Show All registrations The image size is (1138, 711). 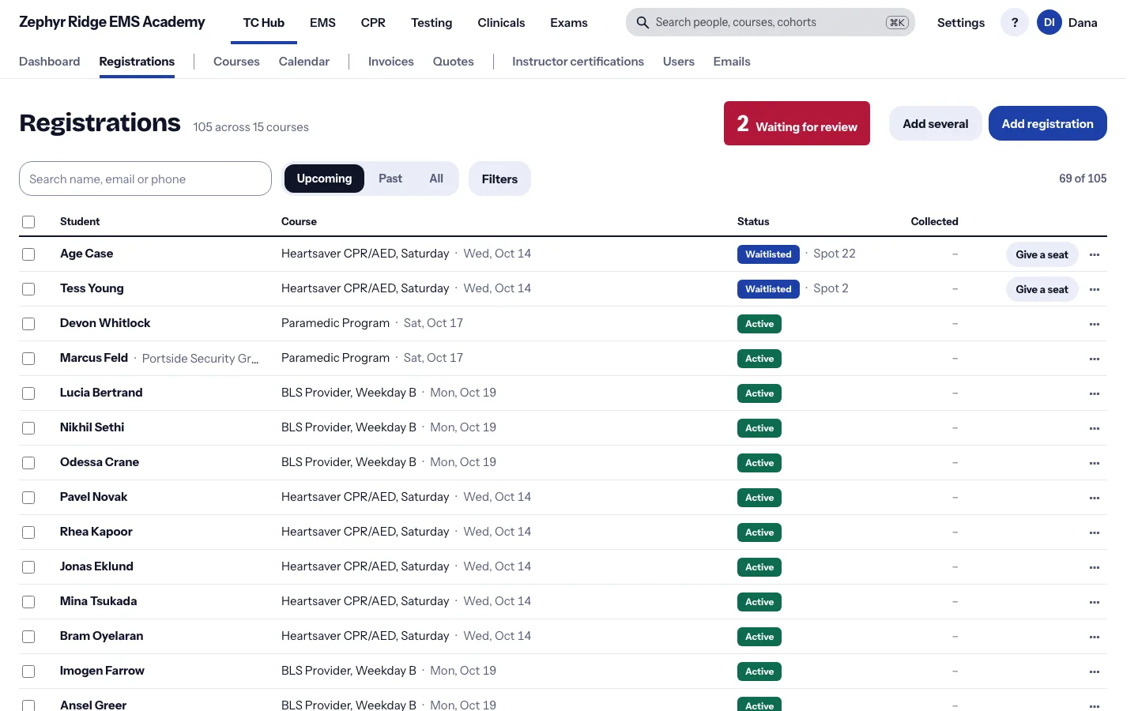436,179
